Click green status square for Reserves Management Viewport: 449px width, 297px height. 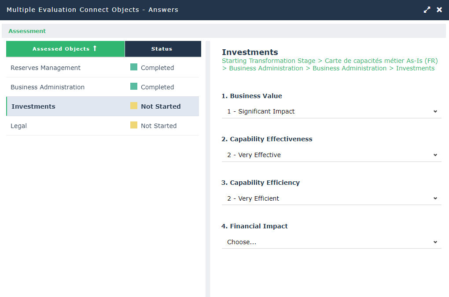pos(134,67)
